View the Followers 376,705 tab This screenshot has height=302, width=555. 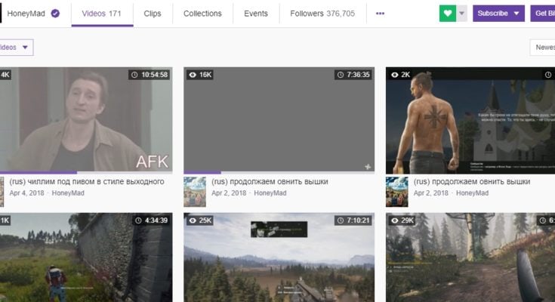(x=322, y=14)
